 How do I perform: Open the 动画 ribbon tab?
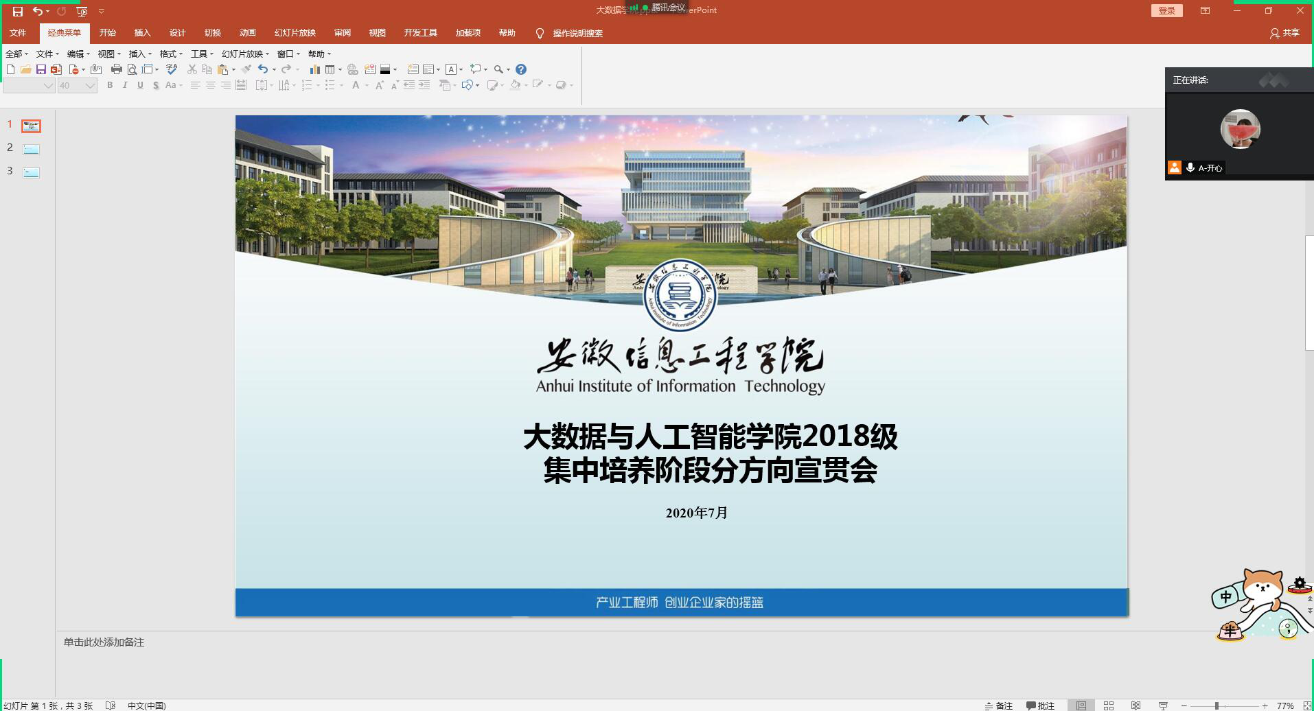(247, 33)
